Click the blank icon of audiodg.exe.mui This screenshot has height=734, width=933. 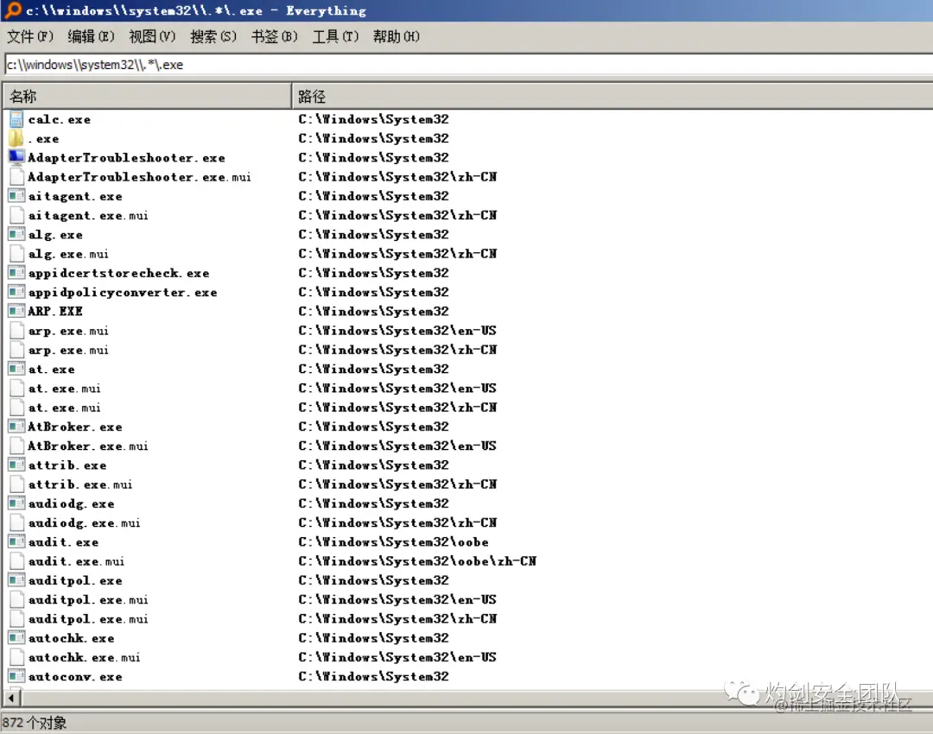[17, 522]
